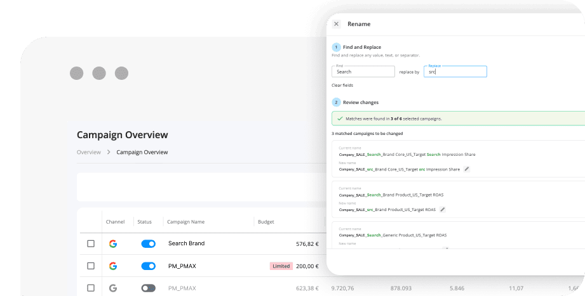Click the Clear fields link
The image size is (585, 296).
(342, 85)
